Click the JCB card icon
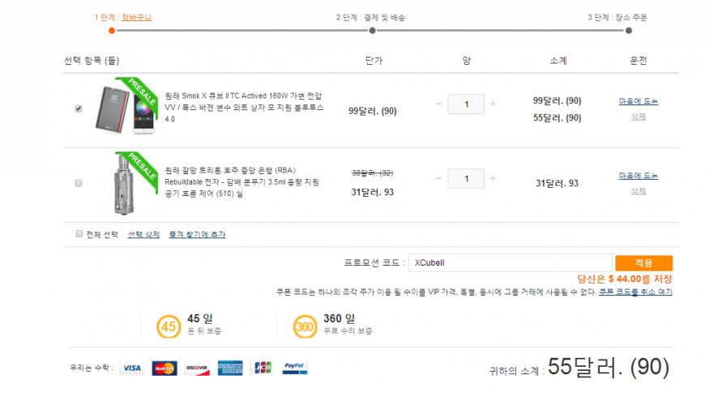This screenshot has width=709, height=405. pos(261,368)
